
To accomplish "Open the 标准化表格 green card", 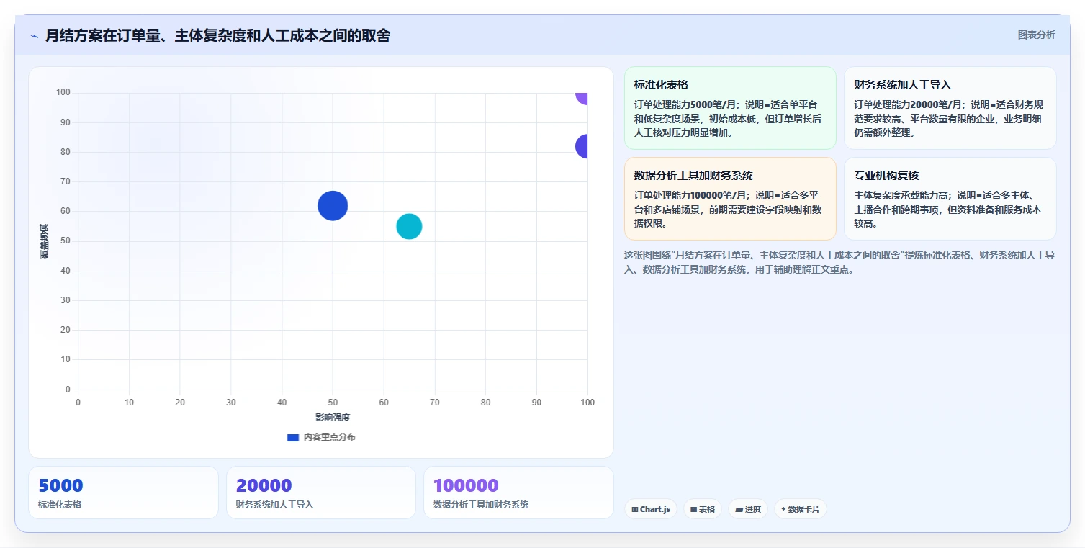I will pyautogui.click(x=730, y=108).
